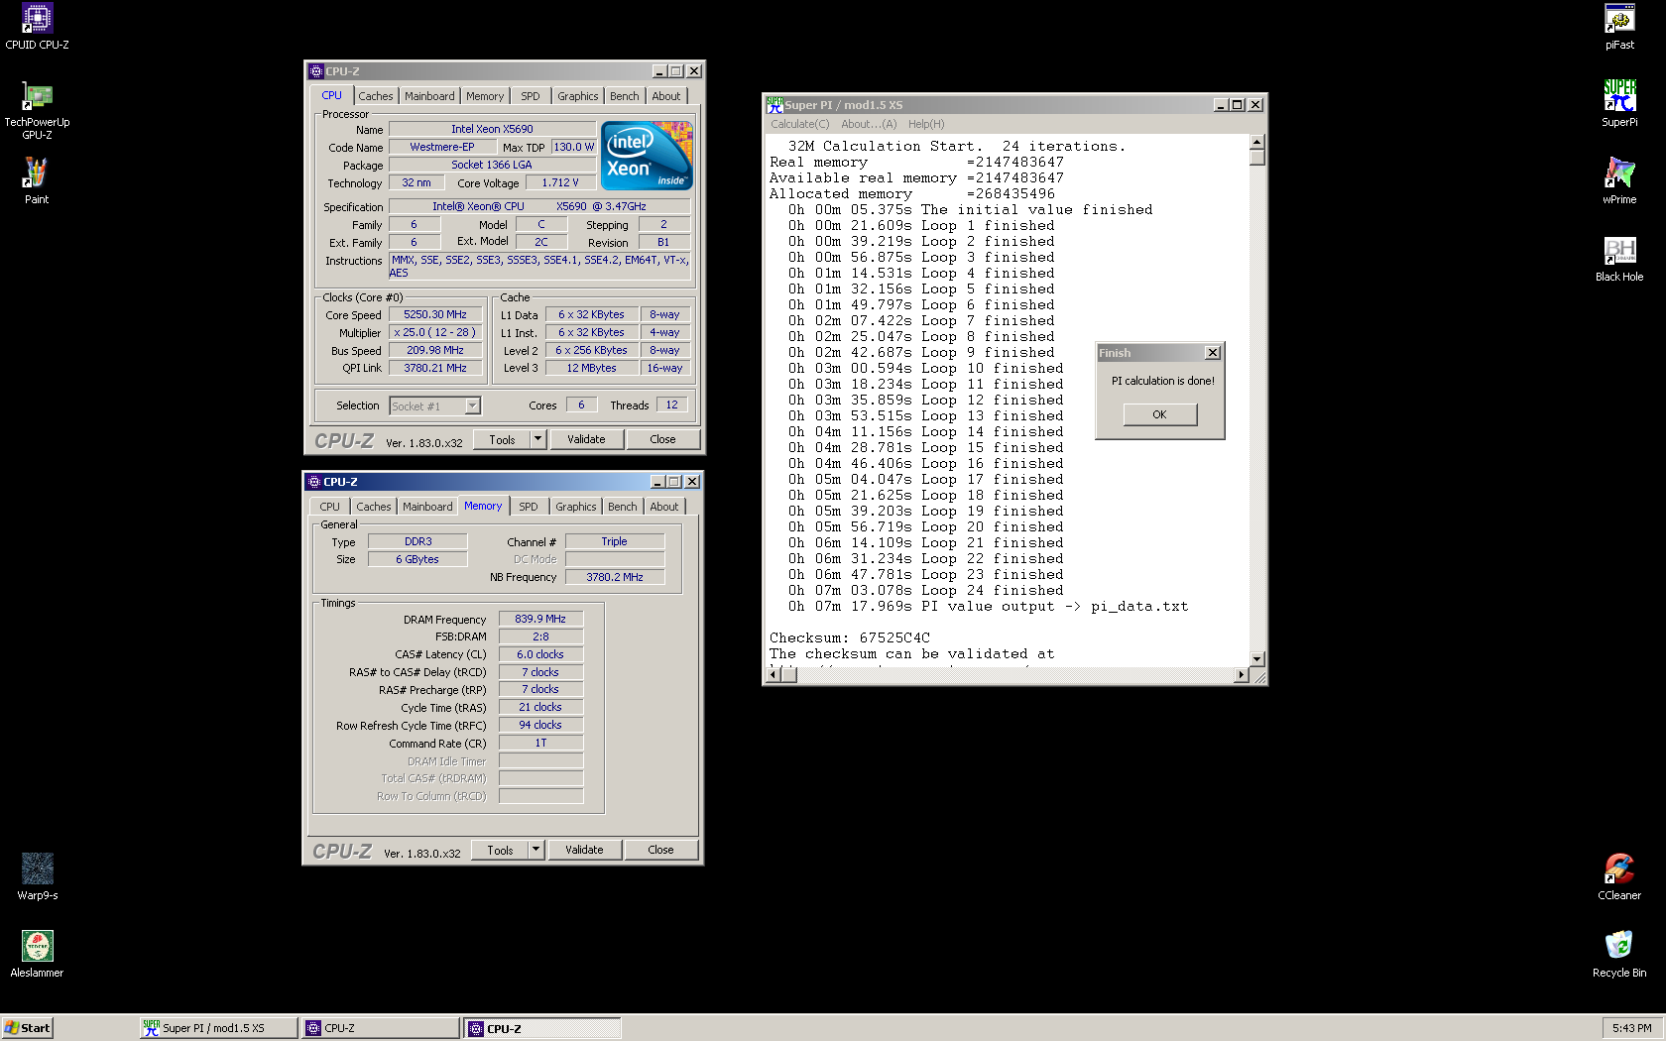Click the Start button on taskbar

[x=27, y=1028]
